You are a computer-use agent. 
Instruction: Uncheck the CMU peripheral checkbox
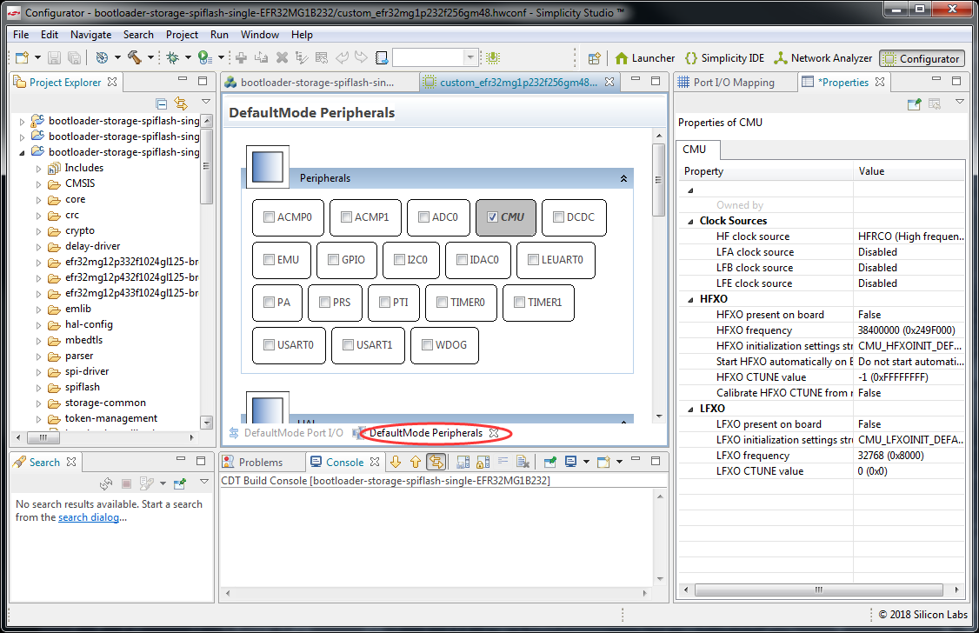click(493, 217)
